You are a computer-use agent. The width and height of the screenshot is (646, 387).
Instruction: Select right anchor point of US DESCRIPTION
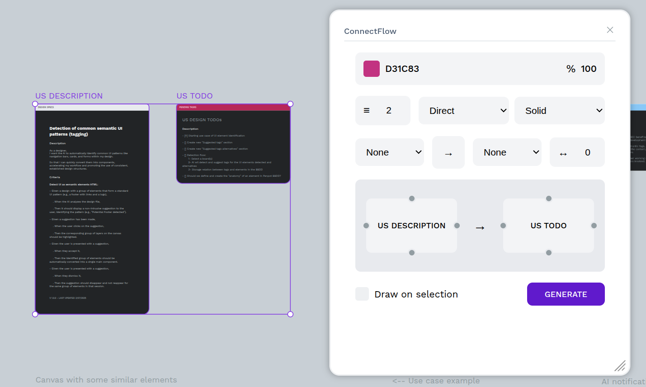point(457,226)
